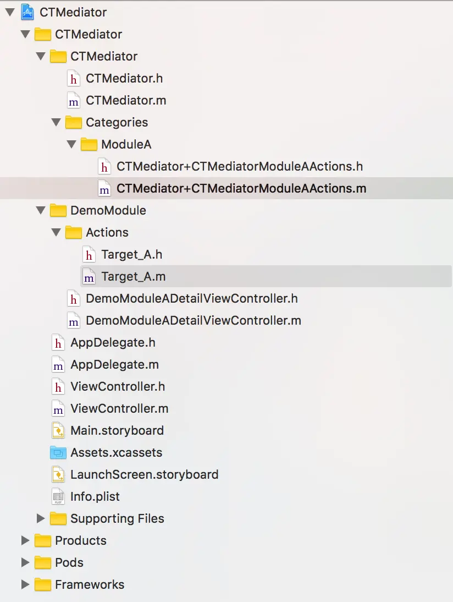Click the CTMediator.h header file icon

73,78
